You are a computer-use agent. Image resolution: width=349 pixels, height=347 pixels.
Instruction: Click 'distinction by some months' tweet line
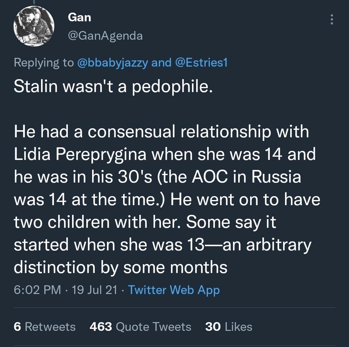coord(120,267)
